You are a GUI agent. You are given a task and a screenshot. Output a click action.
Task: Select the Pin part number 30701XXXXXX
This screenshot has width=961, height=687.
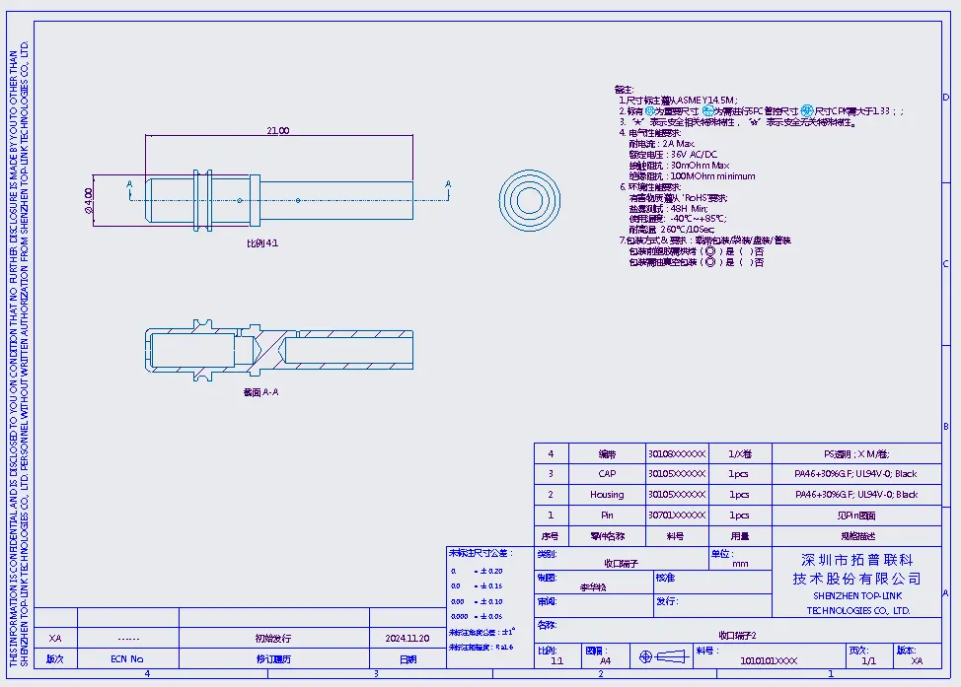click(676, 515)
